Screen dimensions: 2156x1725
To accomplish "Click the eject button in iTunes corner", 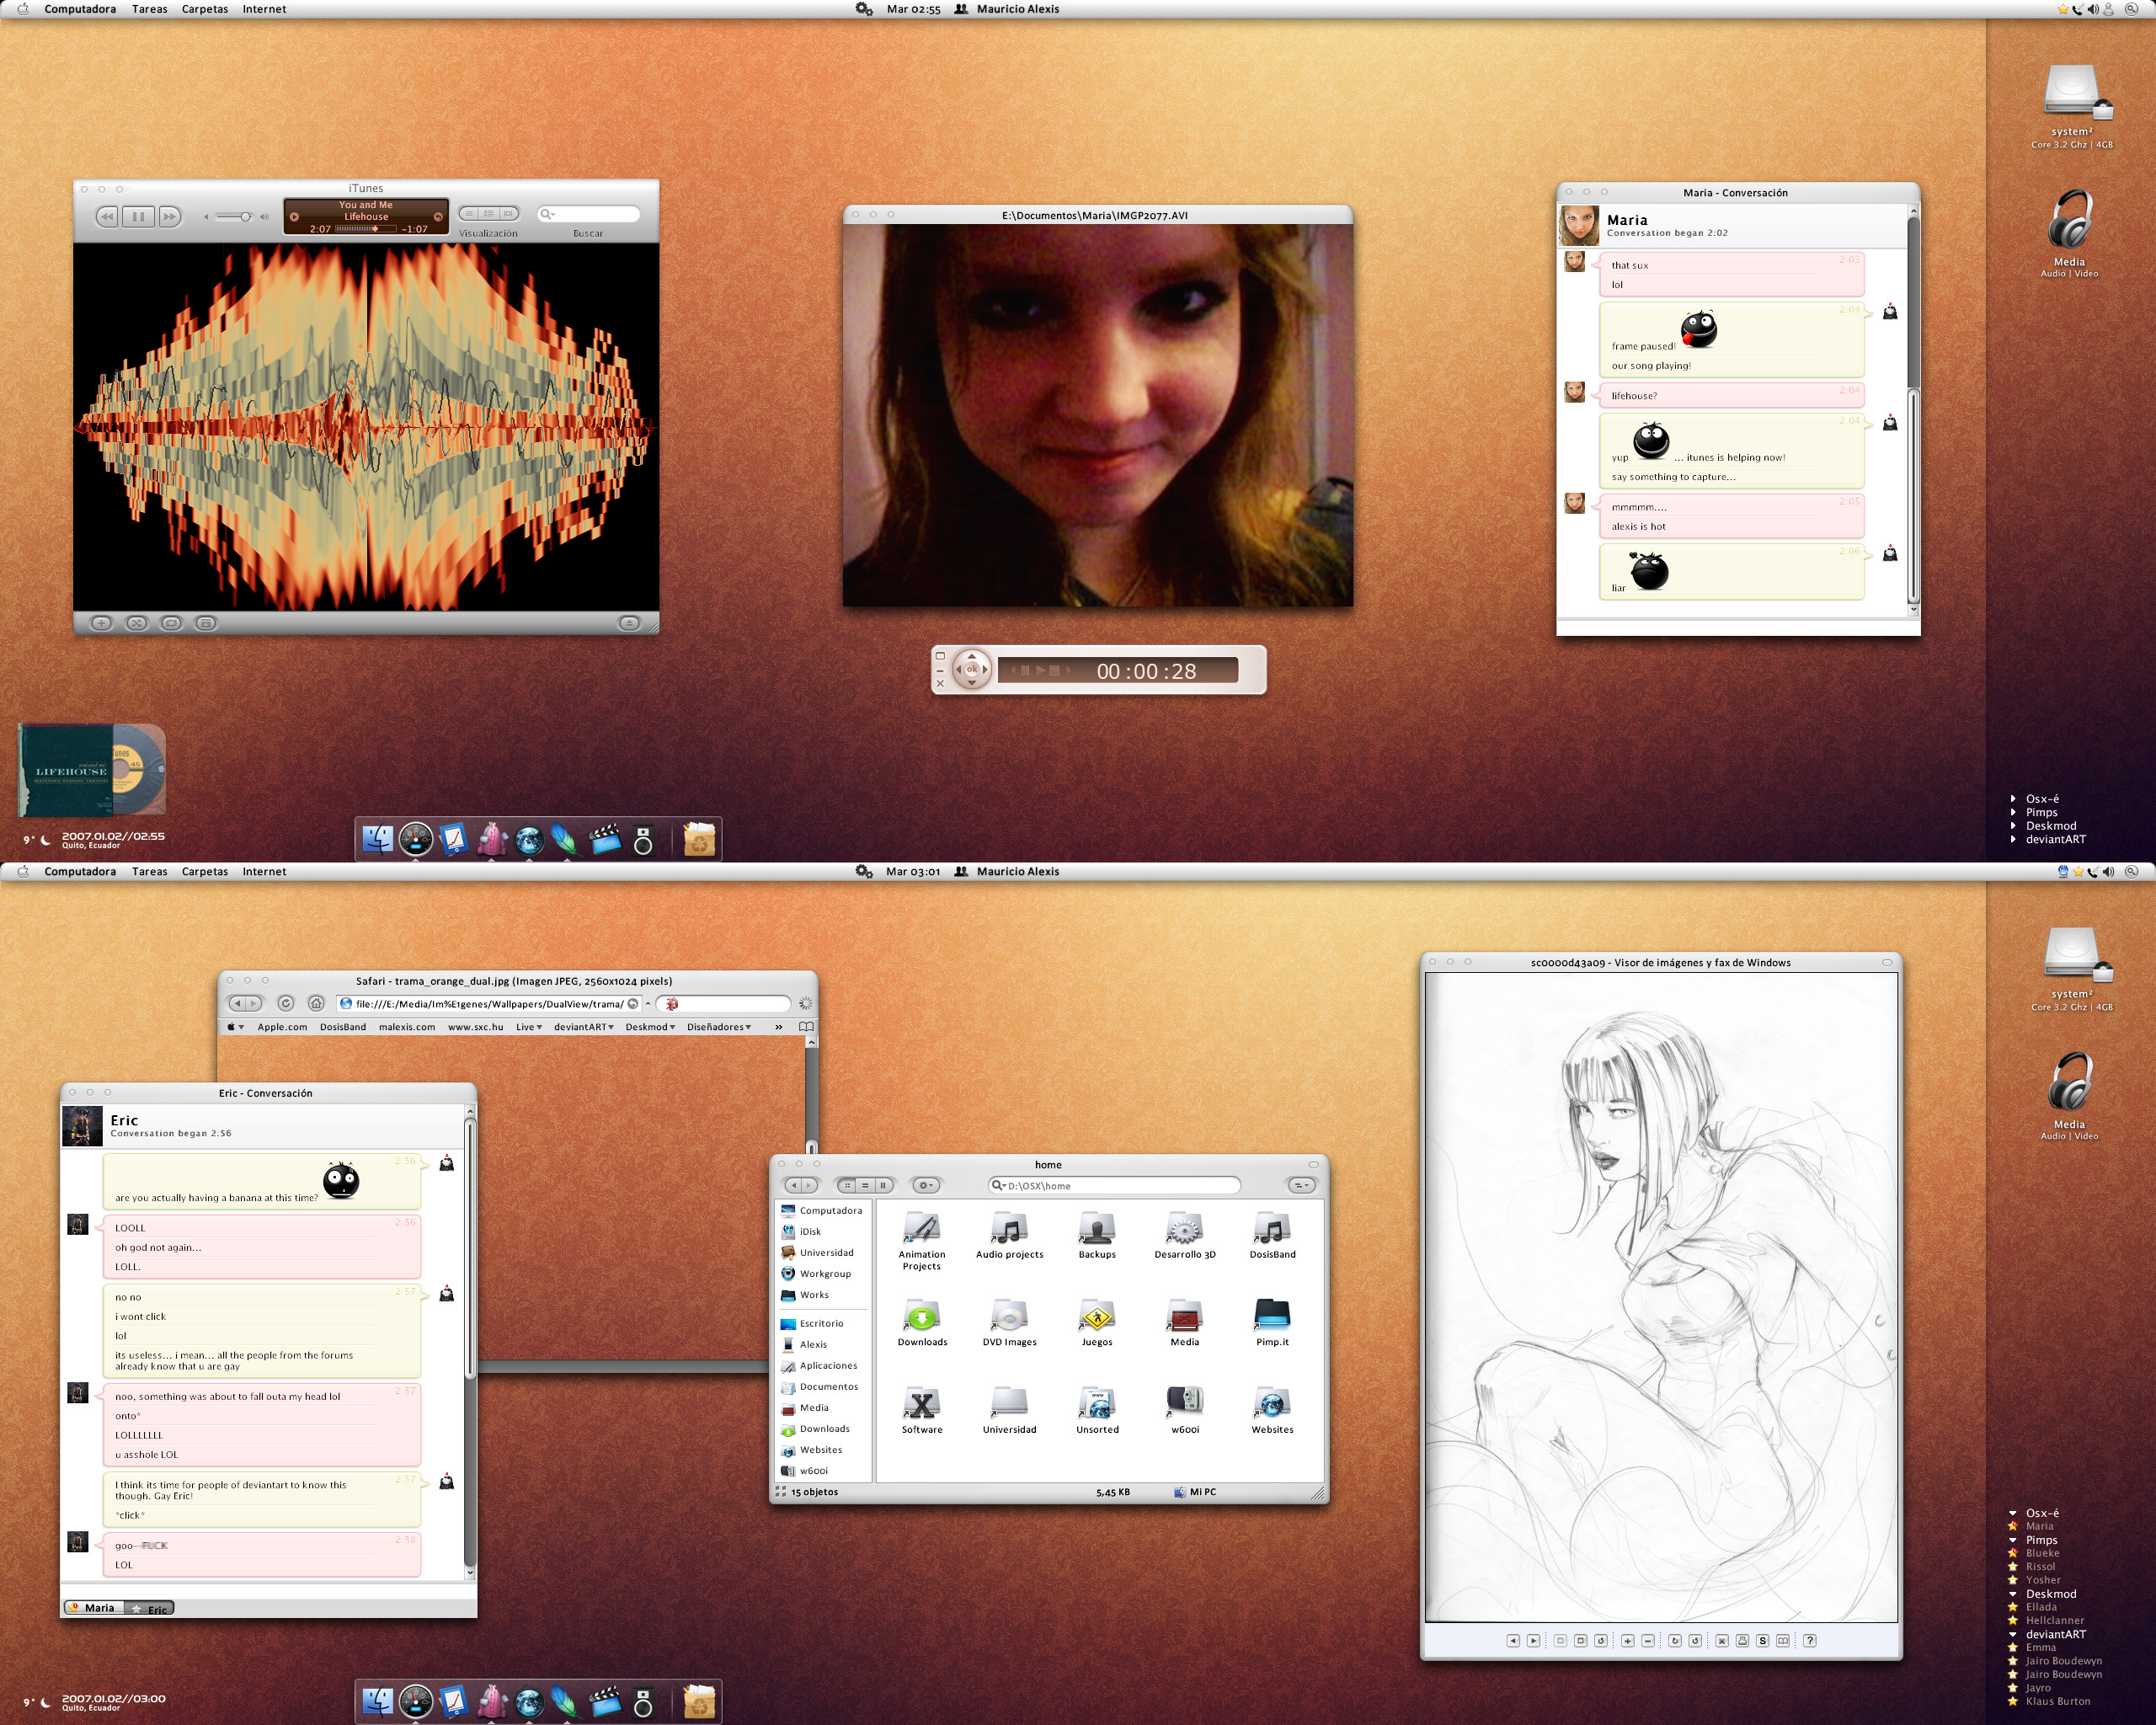I will pos(628,623).
